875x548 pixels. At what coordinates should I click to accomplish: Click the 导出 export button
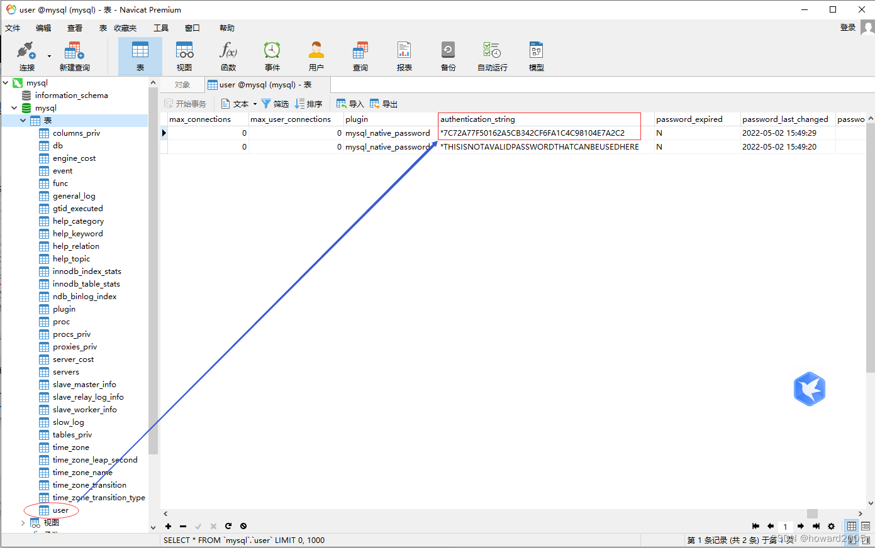(x=384, y=104)
